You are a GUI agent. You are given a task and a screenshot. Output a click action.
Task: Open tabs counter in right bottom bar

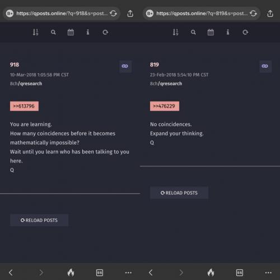[x=240, y=273]
